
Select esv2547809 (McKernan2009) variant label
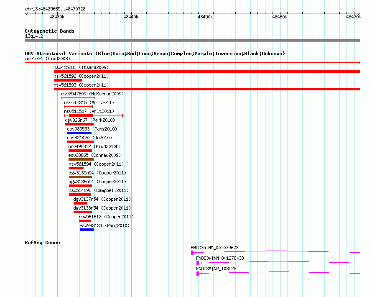(92, 94)
